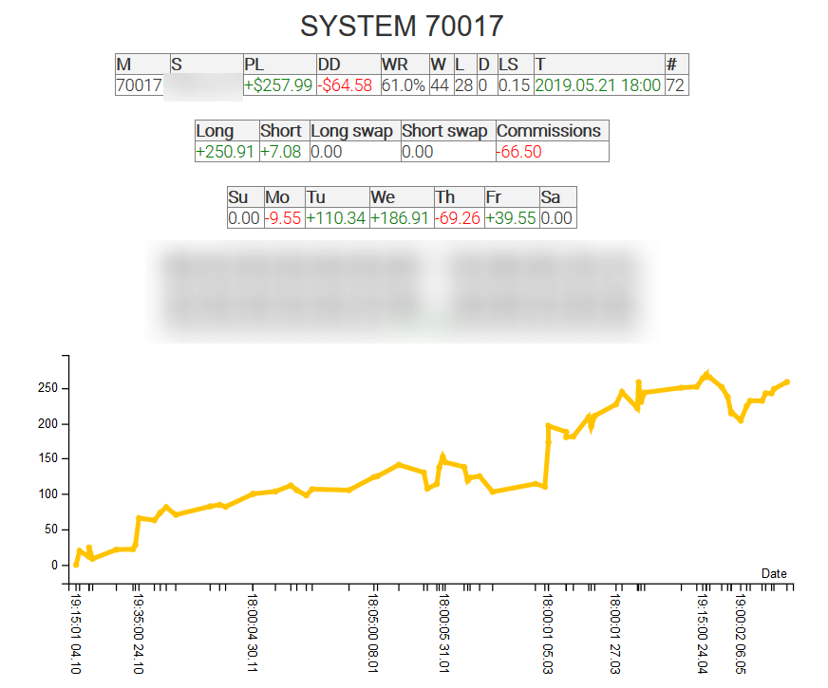Click the 0.15 LS value
The image size is (828, 688).
(515, 85)
